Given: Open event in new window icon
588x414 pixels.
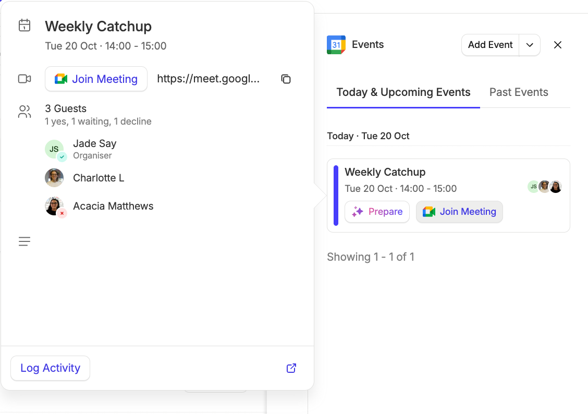Looking at the screenshot, I should (291, 368).
